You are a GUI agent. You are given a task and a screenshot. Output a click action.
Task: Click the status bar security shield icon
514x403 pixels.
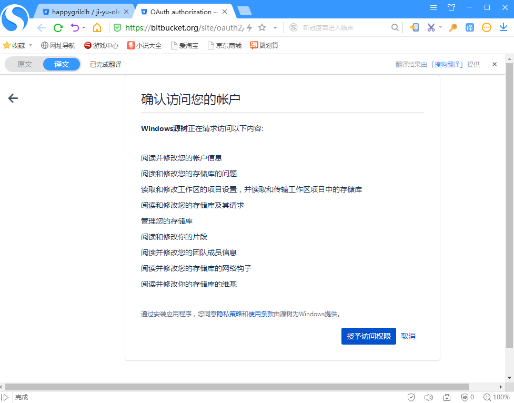(x=411, y=397)
